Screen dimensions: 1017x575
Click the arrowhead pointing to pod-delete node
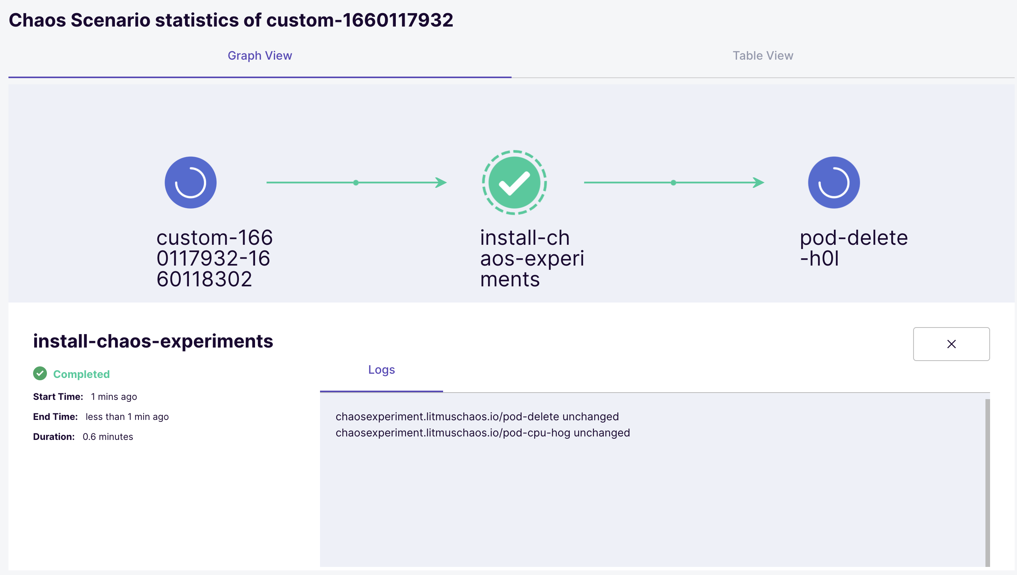[759, 182]
